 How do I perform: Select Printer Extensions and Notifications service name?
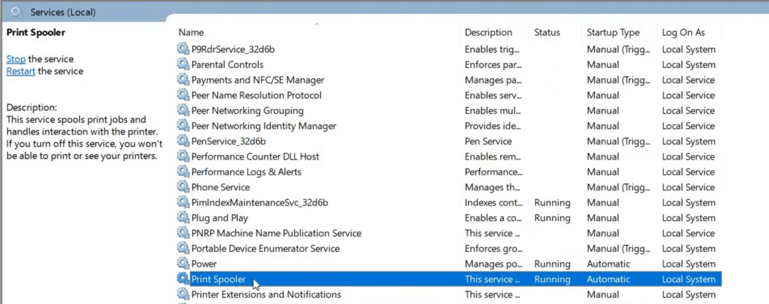point(266,294)
